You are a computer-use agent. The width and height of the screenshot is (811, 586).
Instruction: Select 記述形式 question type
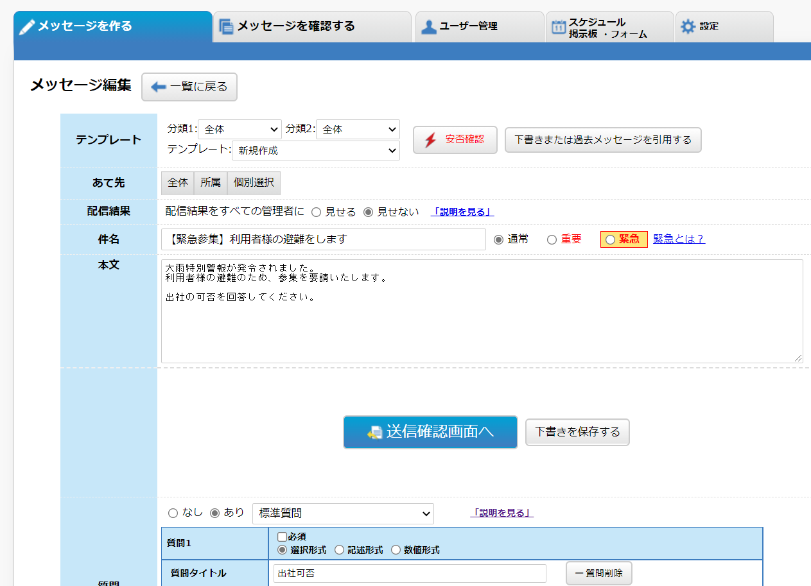click(x=339, y=550)
